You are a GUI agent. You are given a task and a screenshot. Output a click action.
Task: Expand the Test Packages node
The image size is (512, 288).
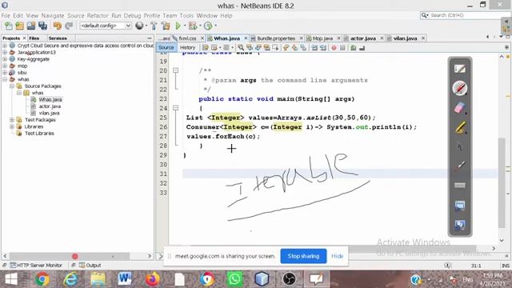(12, 120)
